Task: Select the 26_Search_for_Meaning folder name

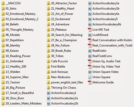Action: [x=67, y=35]
